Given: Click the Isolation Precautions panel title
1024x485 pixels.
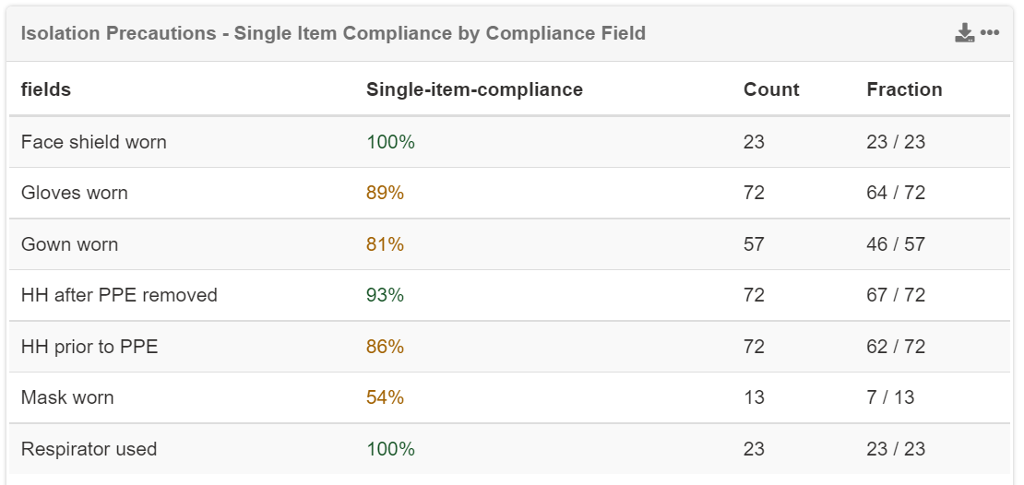Looking at the screenshot, I should click(x=333, y=34).
